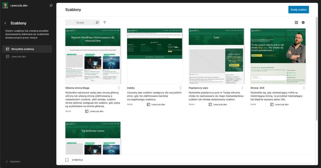The height and width of the screenshot is (168, 321).
Task: Click the Lewczuk.dev site avatar icon
Action: [x=5, y=6]
